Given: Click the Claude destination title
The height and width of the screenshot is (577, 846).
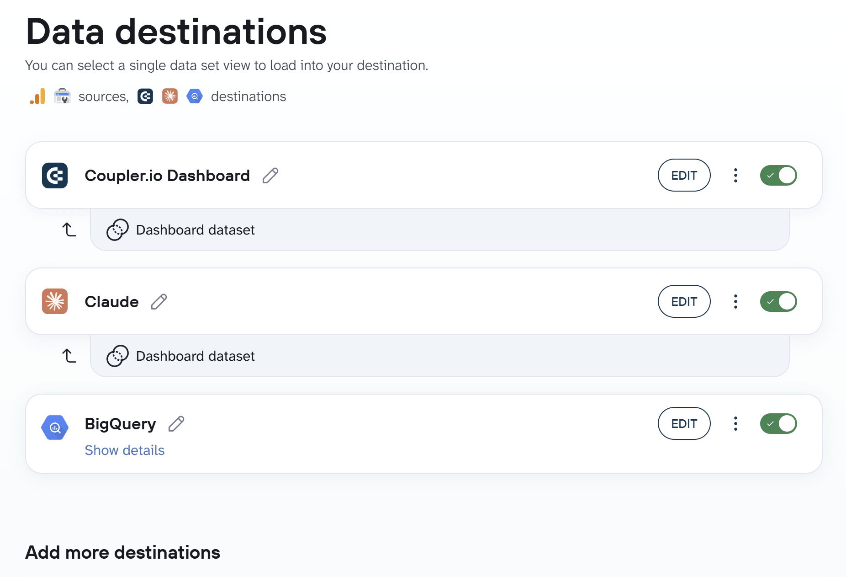Looking at the screenshot, I should [112, 302].
